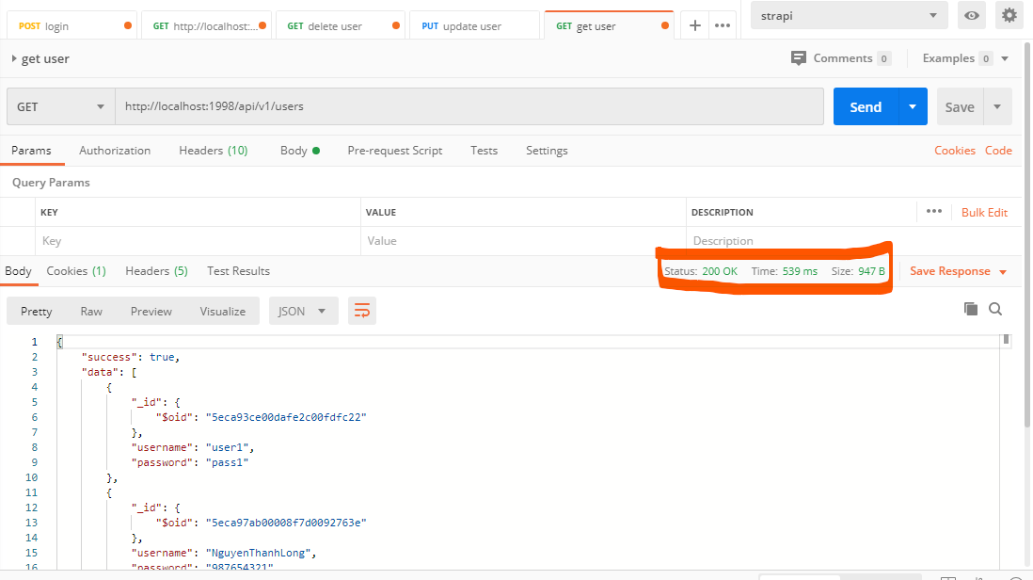Expand the get user request description
1033x580 pixels.
click(x=14, y=58)
